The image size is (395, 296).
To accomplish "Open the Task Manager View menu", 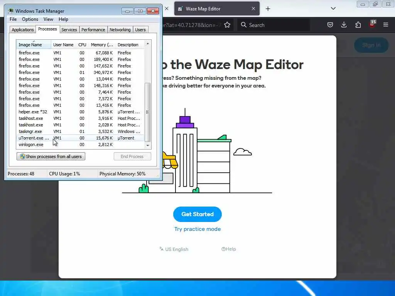I will coord(48,19).
